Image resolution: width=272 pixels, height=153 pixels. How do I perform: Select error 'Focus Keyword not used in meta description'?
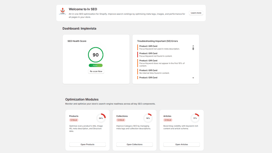[163, 48]
